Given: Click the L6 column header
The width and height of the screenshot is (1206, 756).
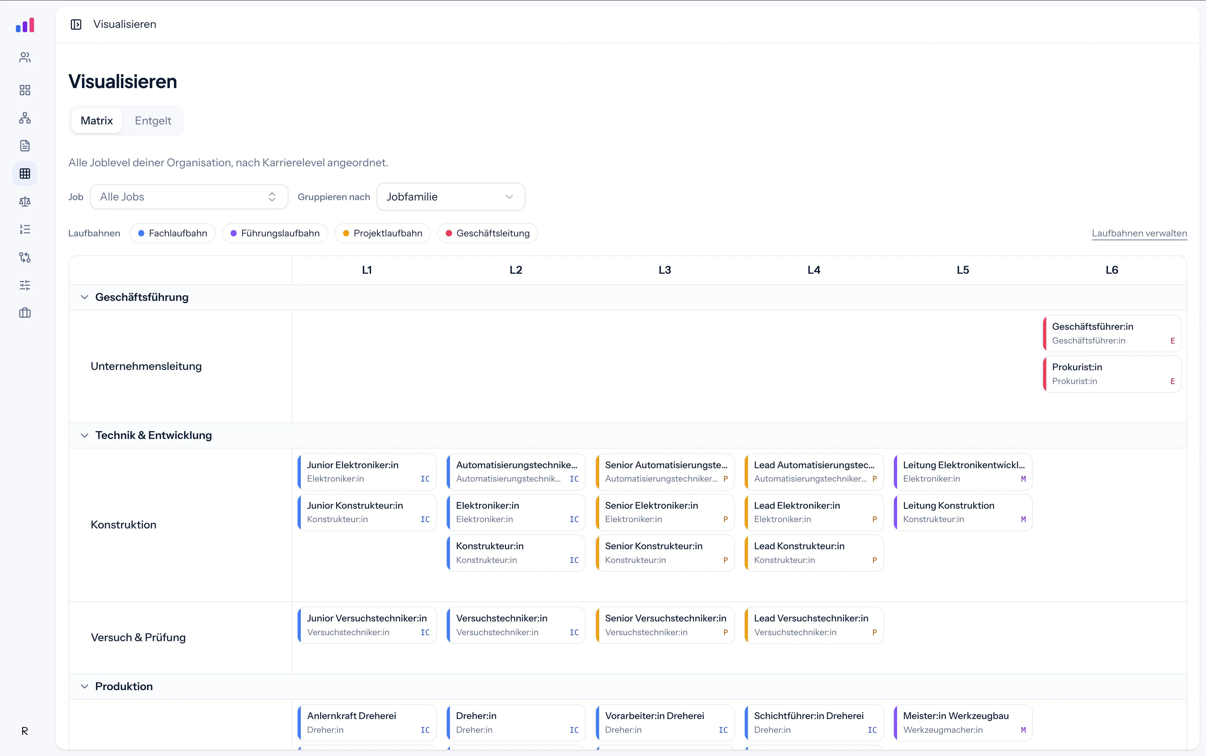Looking at the screenshot, I should pos(1112,270).
